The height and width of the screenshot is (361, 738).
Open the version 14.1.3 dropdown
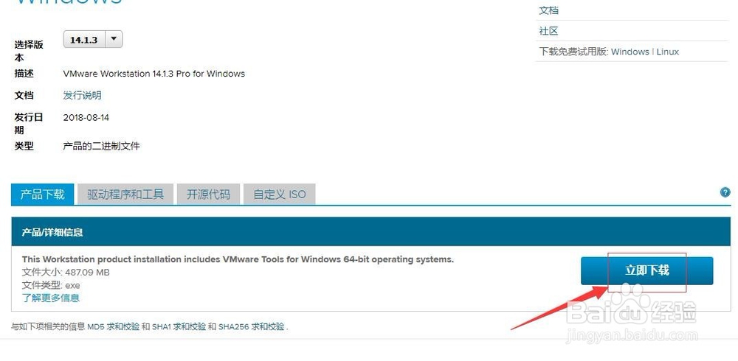pos(93,40)
